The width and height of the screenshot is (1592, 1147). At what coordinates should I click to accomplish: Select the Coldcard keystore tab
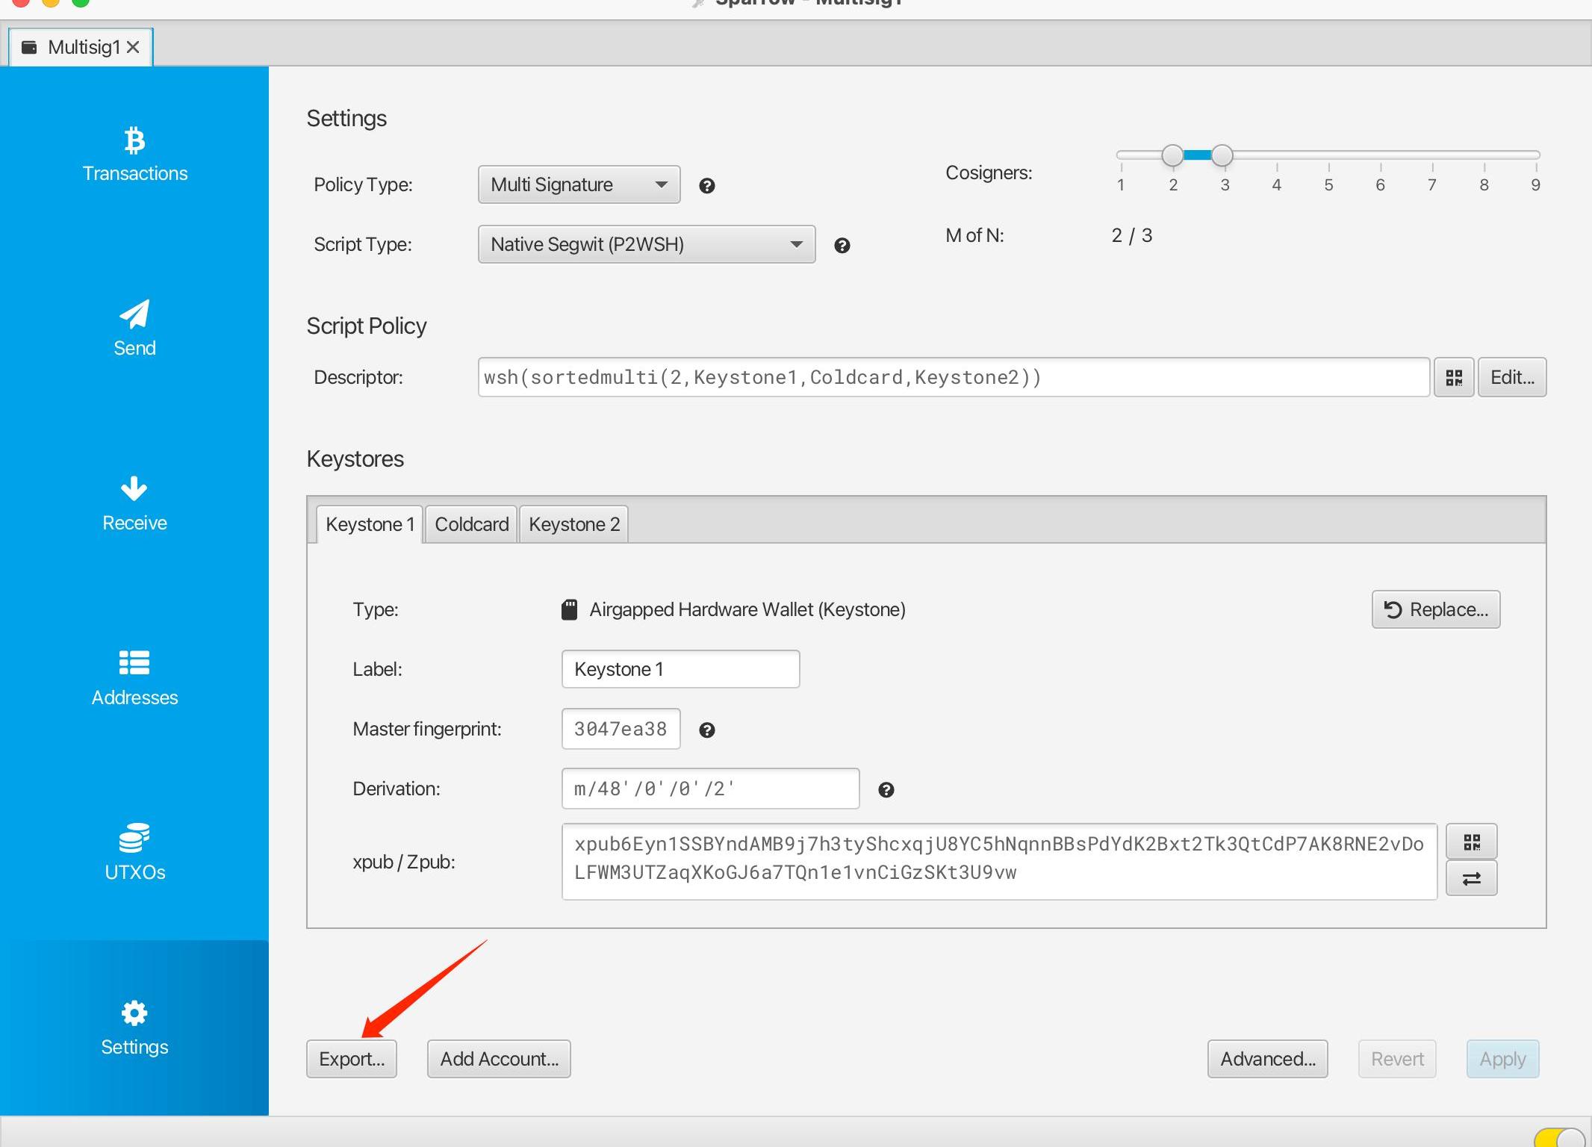(x=471, y=524)
